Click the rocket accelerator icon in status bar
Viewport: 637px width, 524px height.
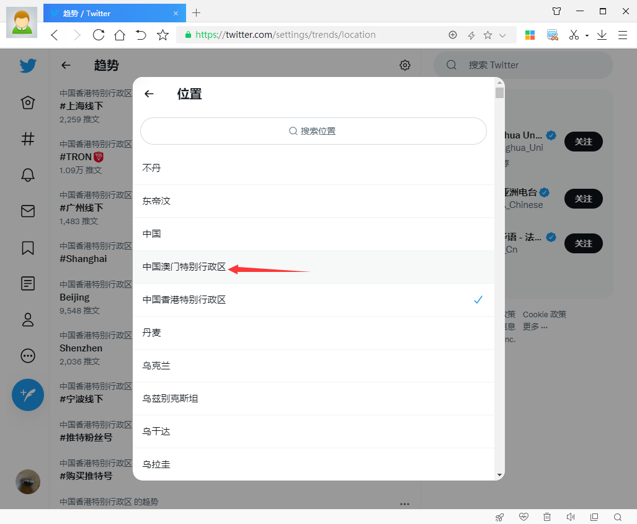500,517
